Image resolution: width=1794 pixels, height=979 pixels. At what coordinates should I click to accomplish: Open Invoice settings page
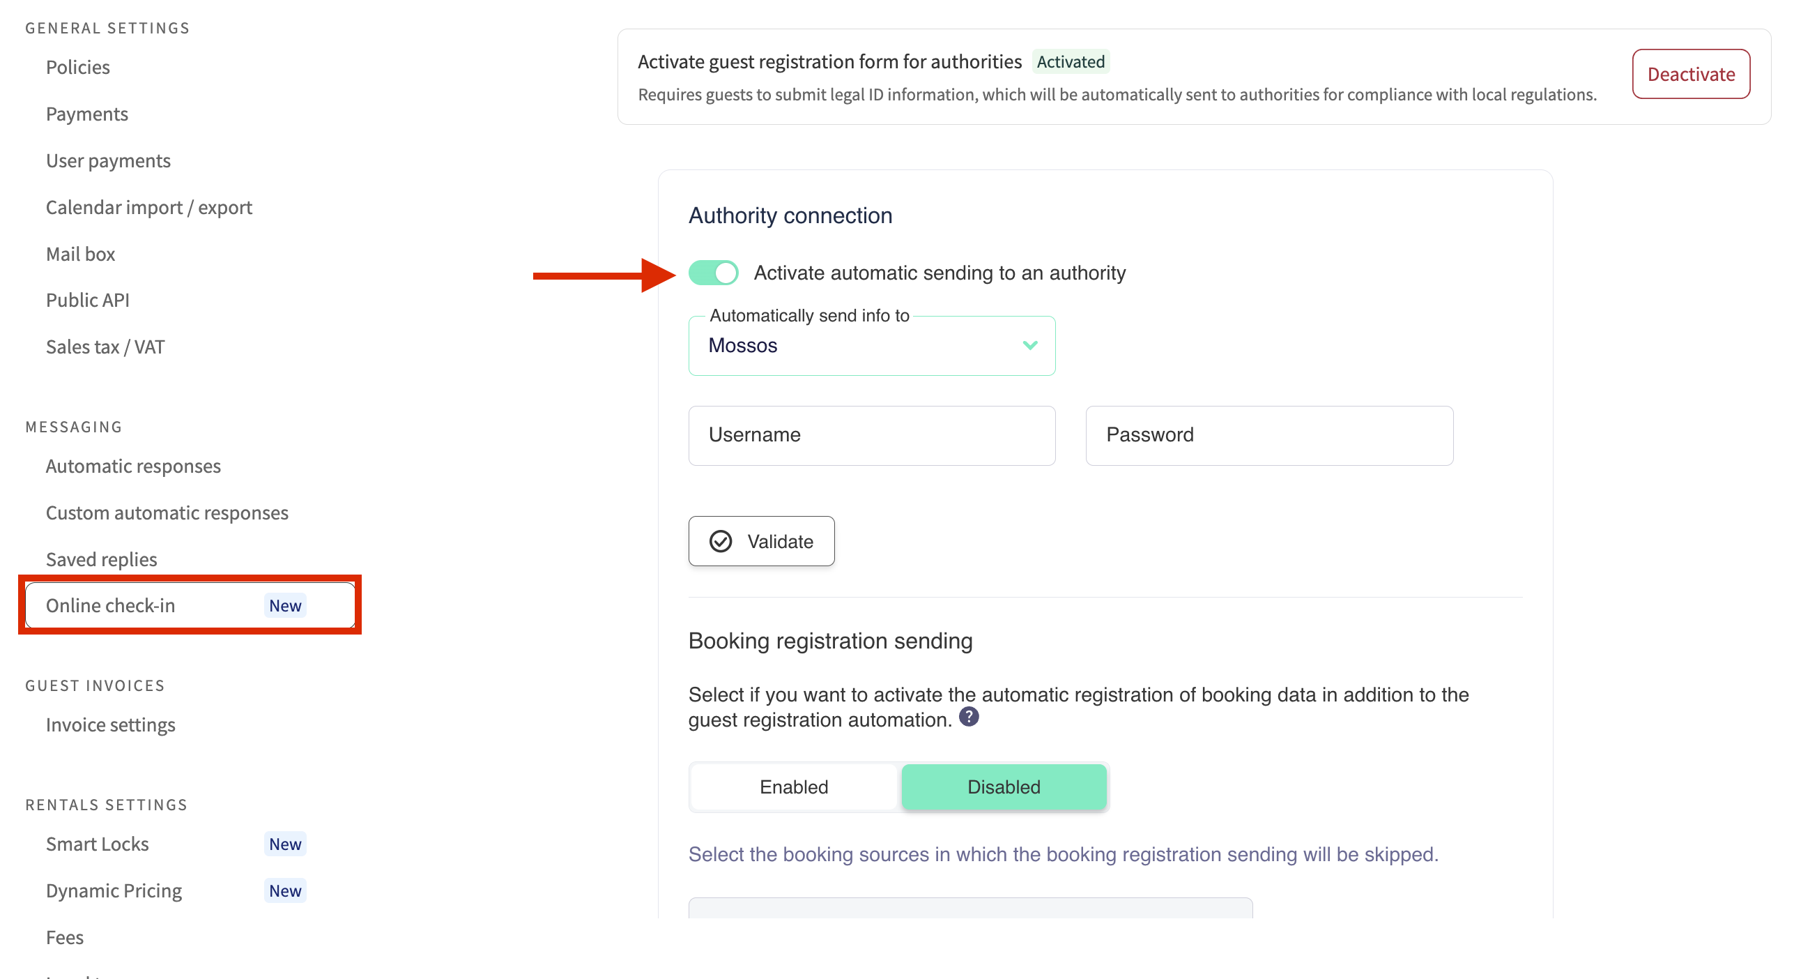click(x=111, y=725)
